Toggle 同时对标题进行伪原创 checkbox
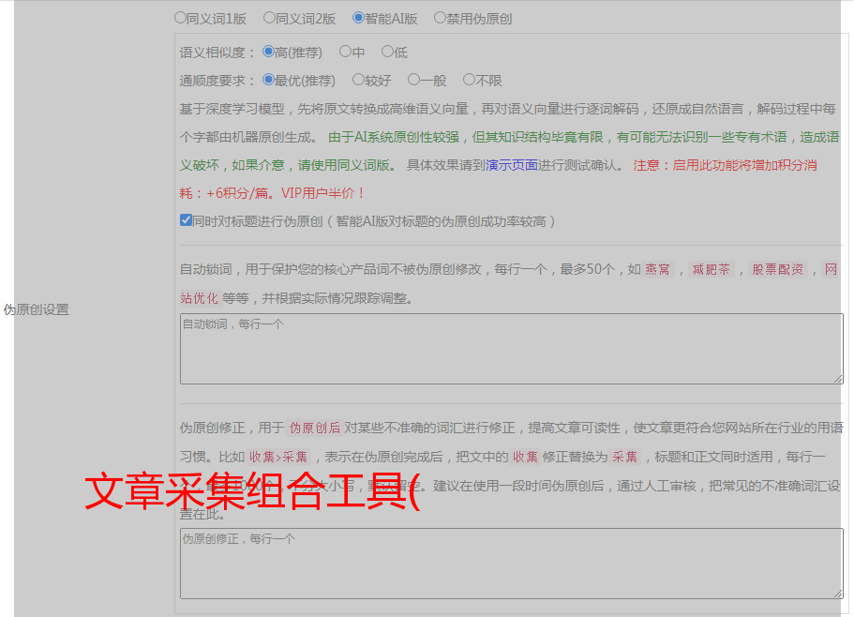This screenshot has width=854, height=617. pos(186,220)
